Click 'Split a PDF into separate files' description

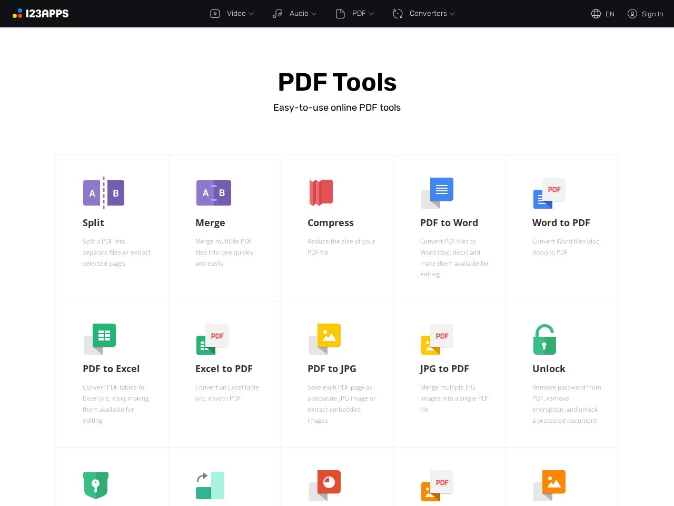point(116,252)
